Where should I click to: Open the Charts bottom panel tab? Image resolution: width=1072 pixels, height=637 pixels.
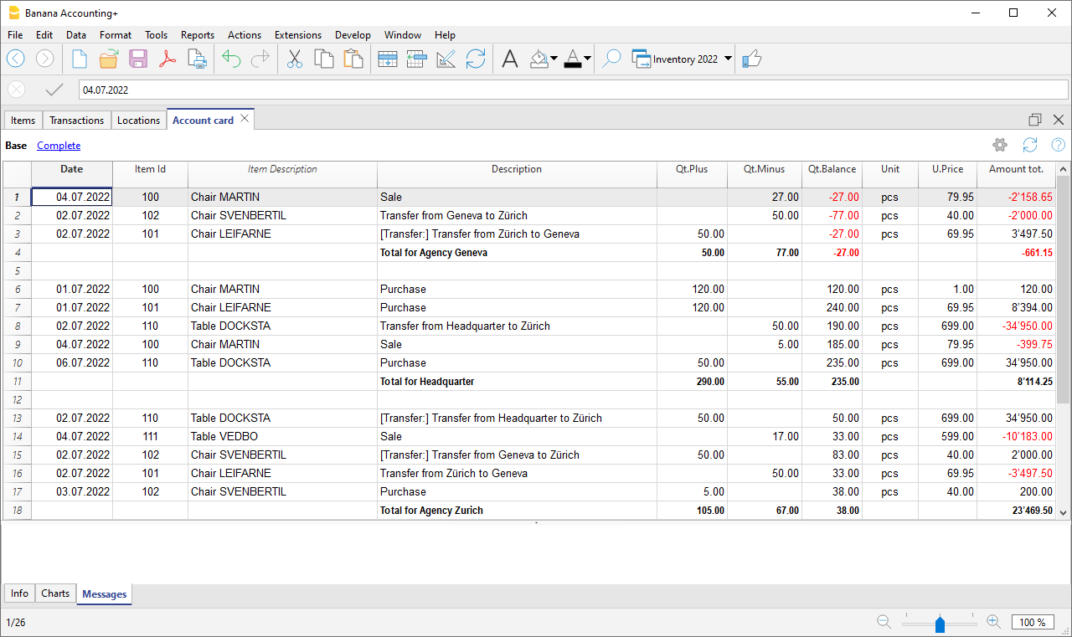pos(55,593)
